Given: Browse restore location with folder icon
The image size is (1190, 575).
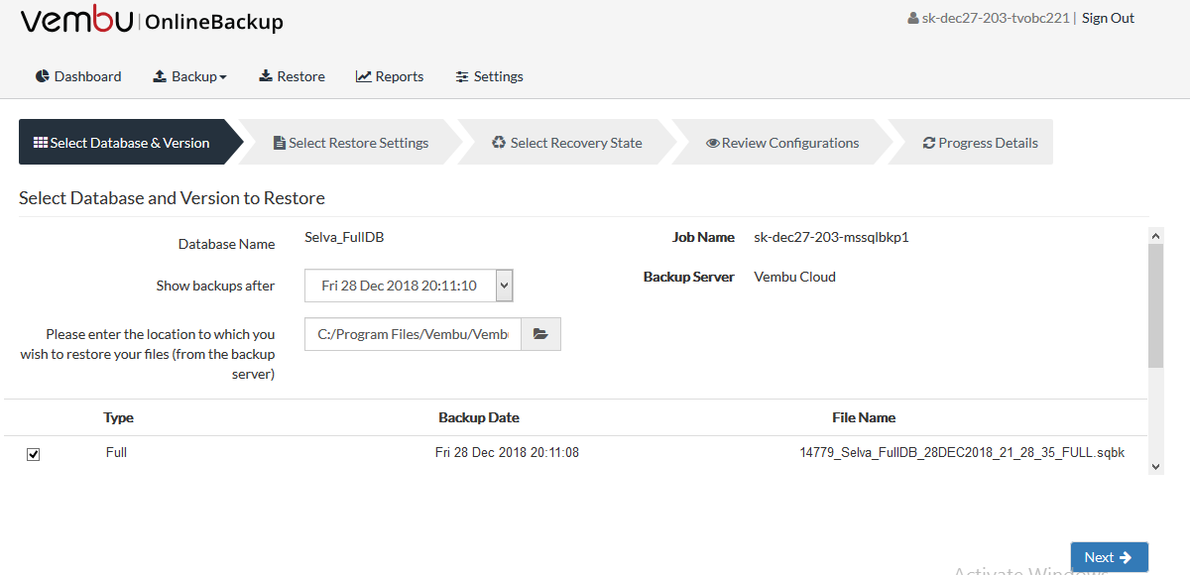Looking at the screenshot, I should coord(540,334).
